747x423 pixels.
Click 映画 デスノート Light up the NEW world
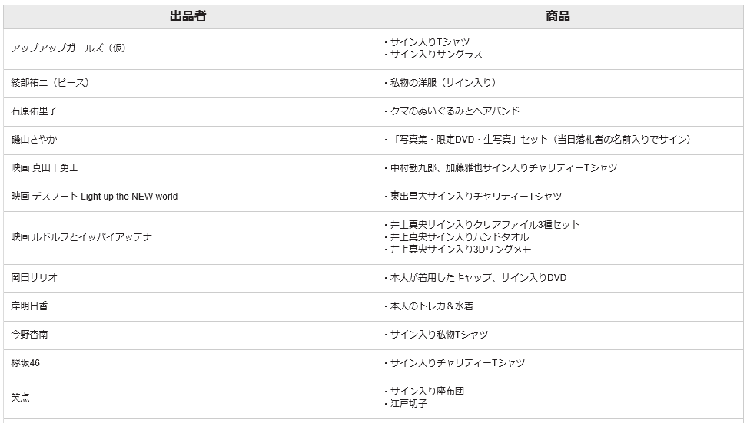(x=95, y=197)
